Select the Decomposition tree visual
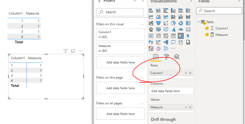This screenshot has height=124, width=245. click(166, 42)
